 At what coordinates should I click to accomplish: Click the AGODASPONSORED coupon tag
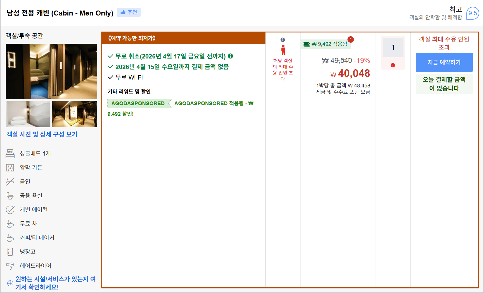139,104
